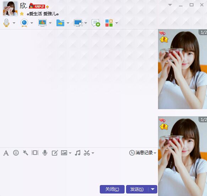The height and width of the screenshot is (196, 207).
Task: Maximize the chat window
Action: click(191, 5)
